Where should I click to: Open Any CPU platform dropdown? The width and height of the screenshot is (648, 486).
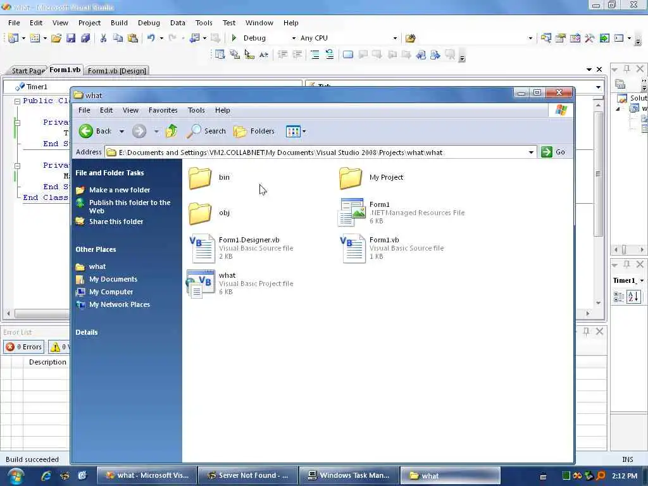click(x=395, y=38)
